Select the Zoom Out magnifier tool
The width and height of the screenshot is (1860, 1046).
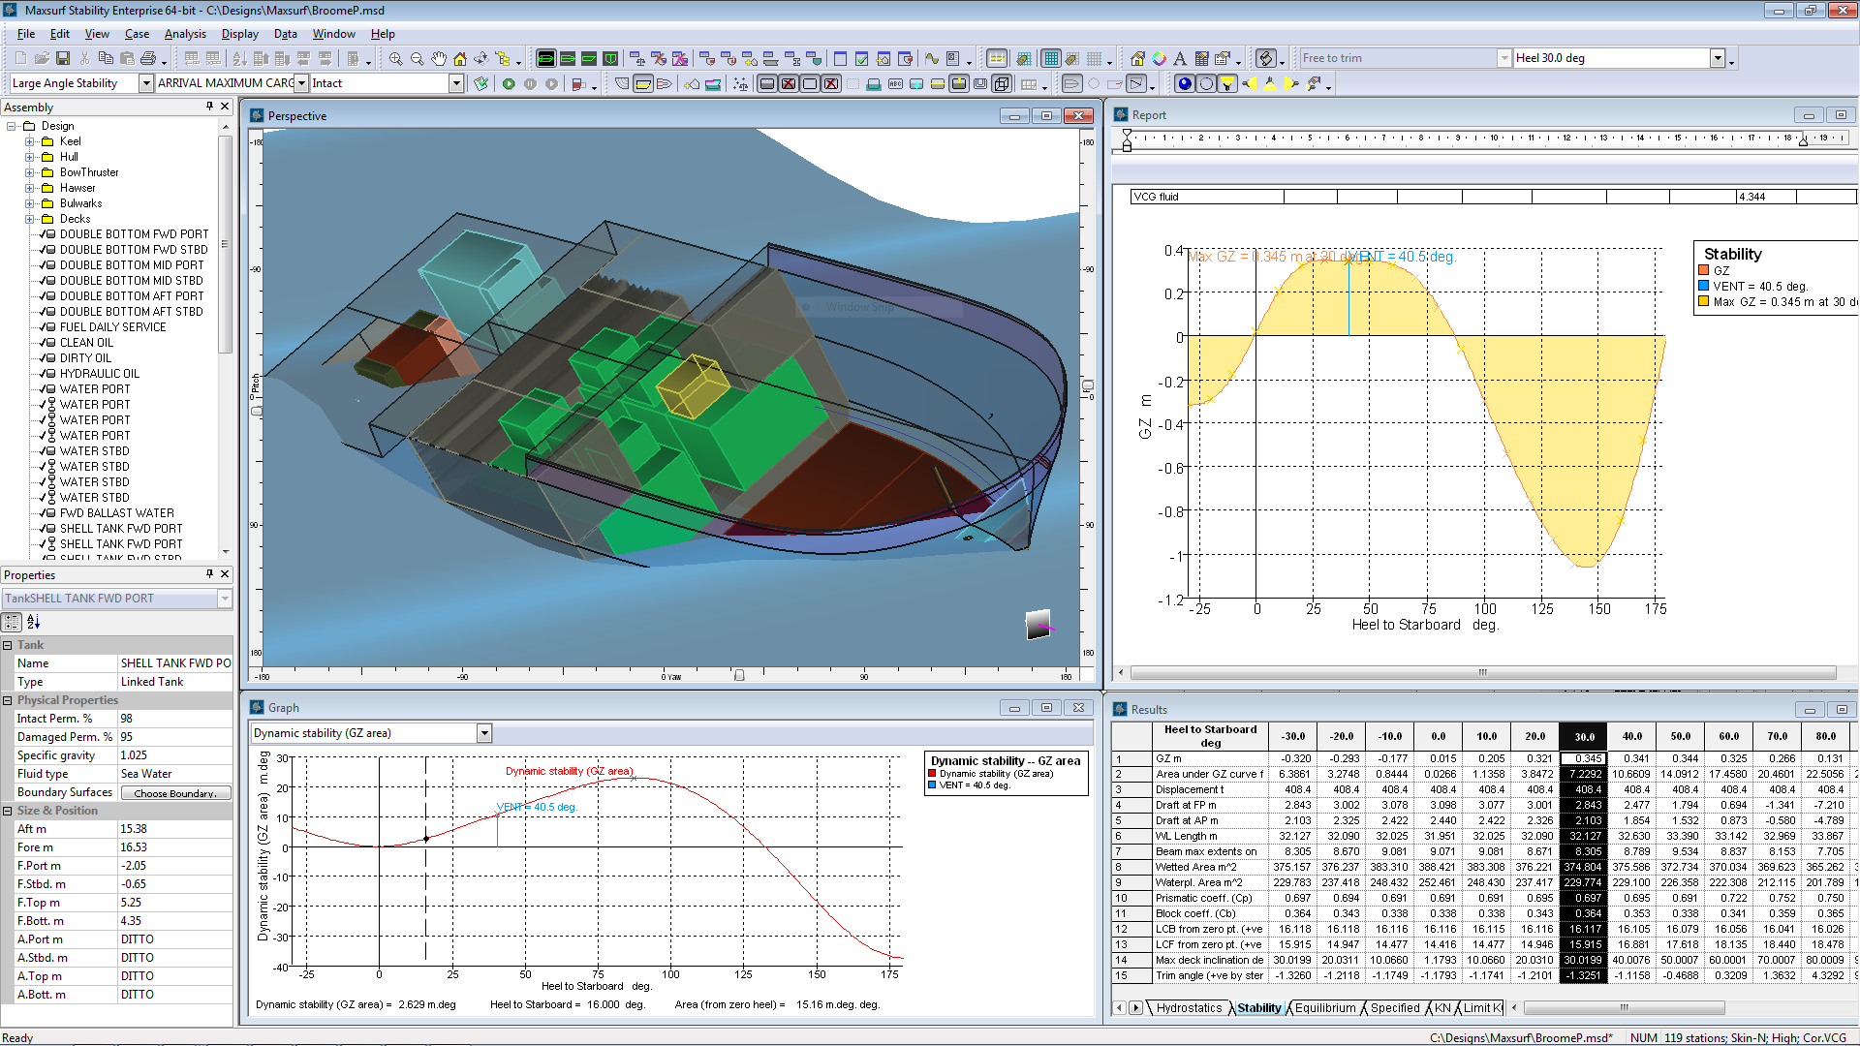click(x=417, y=59)
